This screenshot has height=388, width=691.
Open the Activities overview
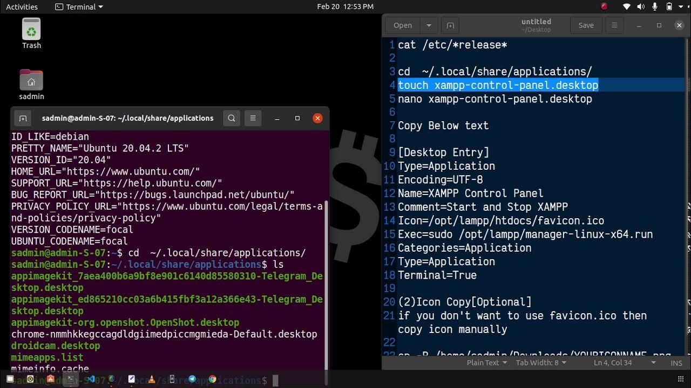(x=22, y=6)
